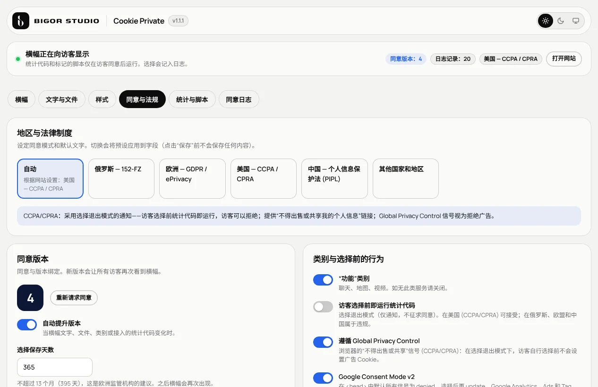Image resolution: width=598 pixels, height=387 pixels.
Task: Switch to light theme sun icon
Action: tap(546, 21)
